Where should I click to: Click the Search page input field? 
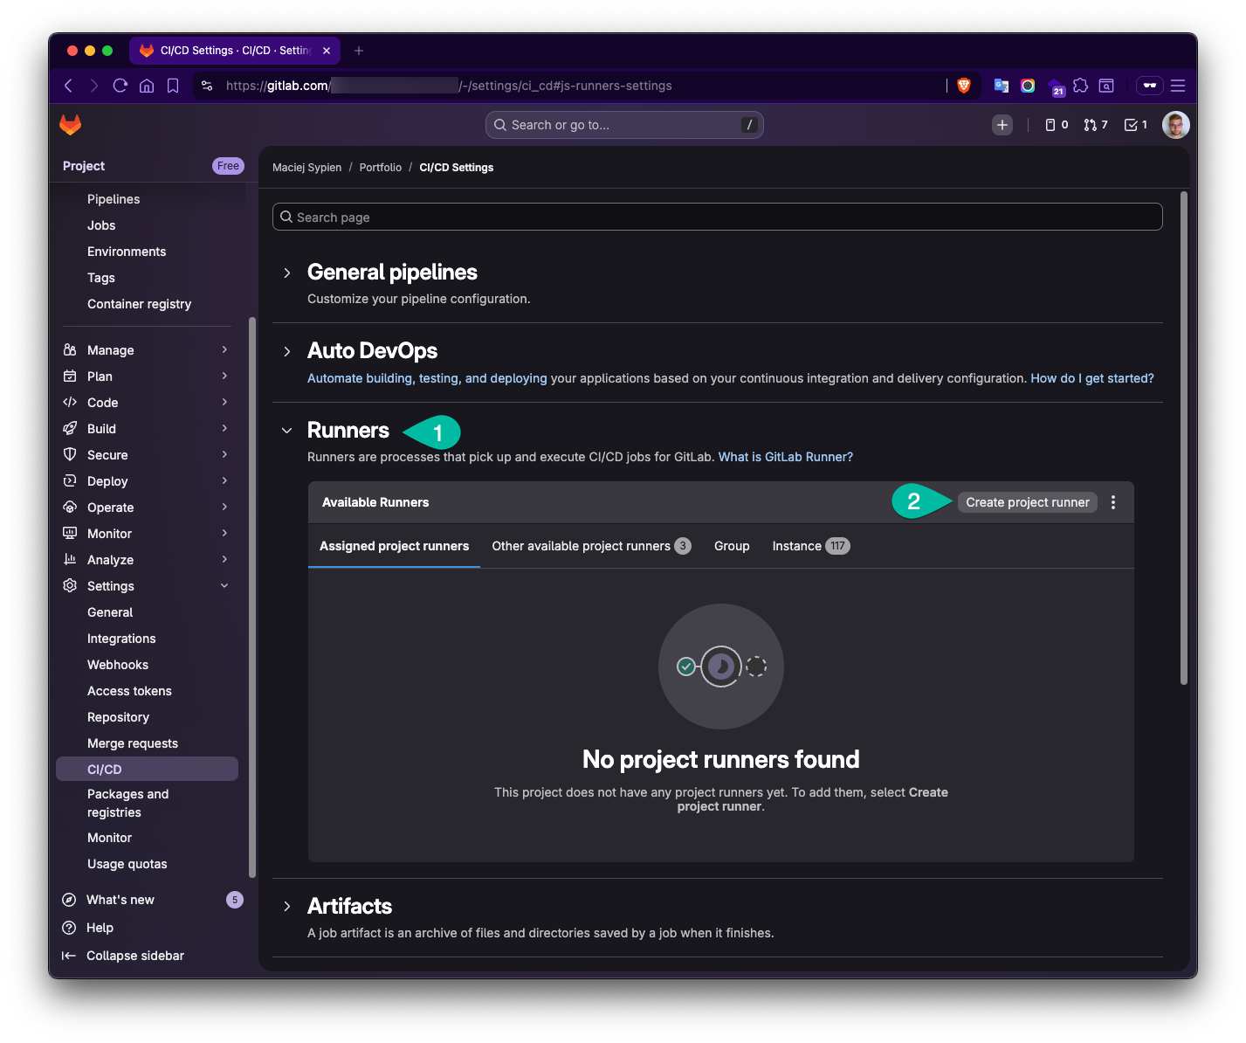pos(716,216)
